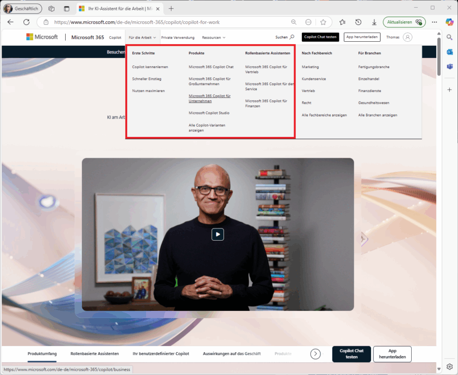458x375 pixels.
Task: Open Microsoft Copilot Studio link
Action: coord(209,113)
